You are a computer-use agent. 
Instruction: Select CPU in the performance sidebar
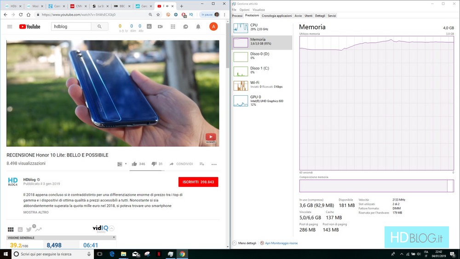click(261, 27)
